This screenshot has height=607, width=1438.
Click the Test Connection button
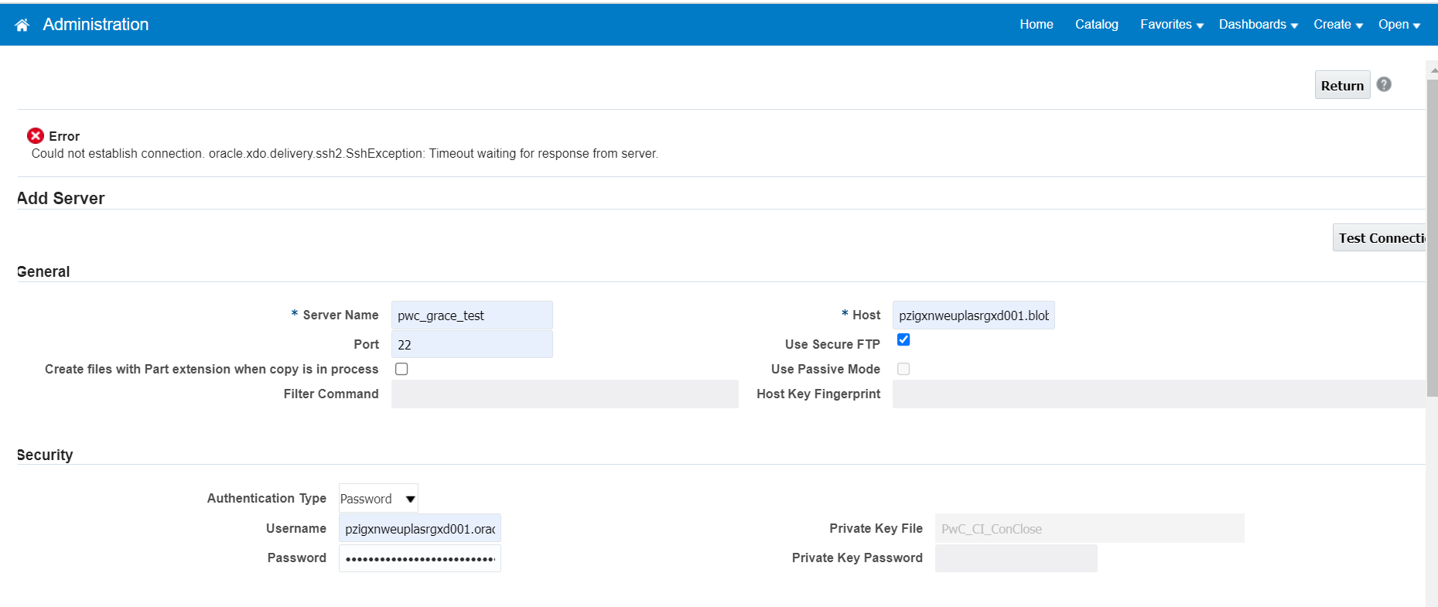tap(1380, 238)
